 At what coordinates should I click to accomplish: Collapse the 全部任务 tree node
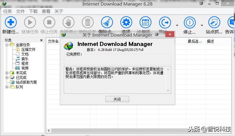tap(7, 45)
